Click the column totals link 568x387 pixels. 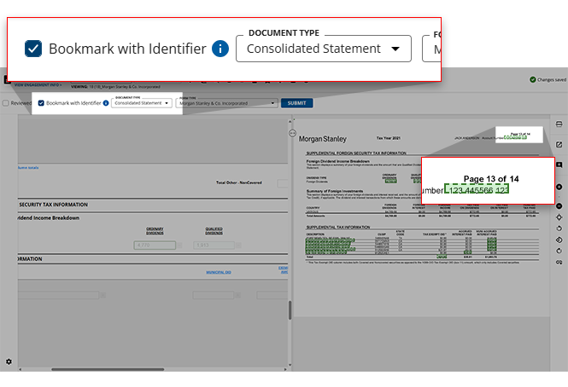(28, 167)
